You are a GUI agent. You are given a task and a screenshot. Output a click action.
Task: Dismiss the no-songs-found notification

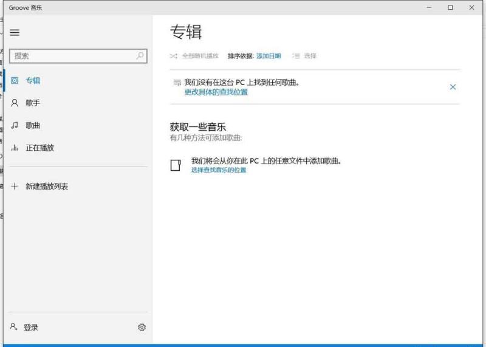coord(453,87)
